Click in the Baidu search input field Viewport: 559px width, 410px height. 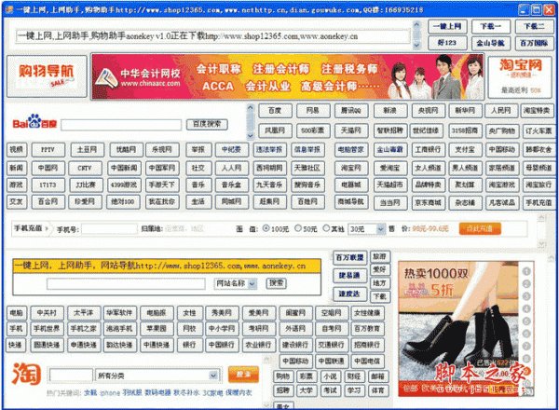click(121, 125)
